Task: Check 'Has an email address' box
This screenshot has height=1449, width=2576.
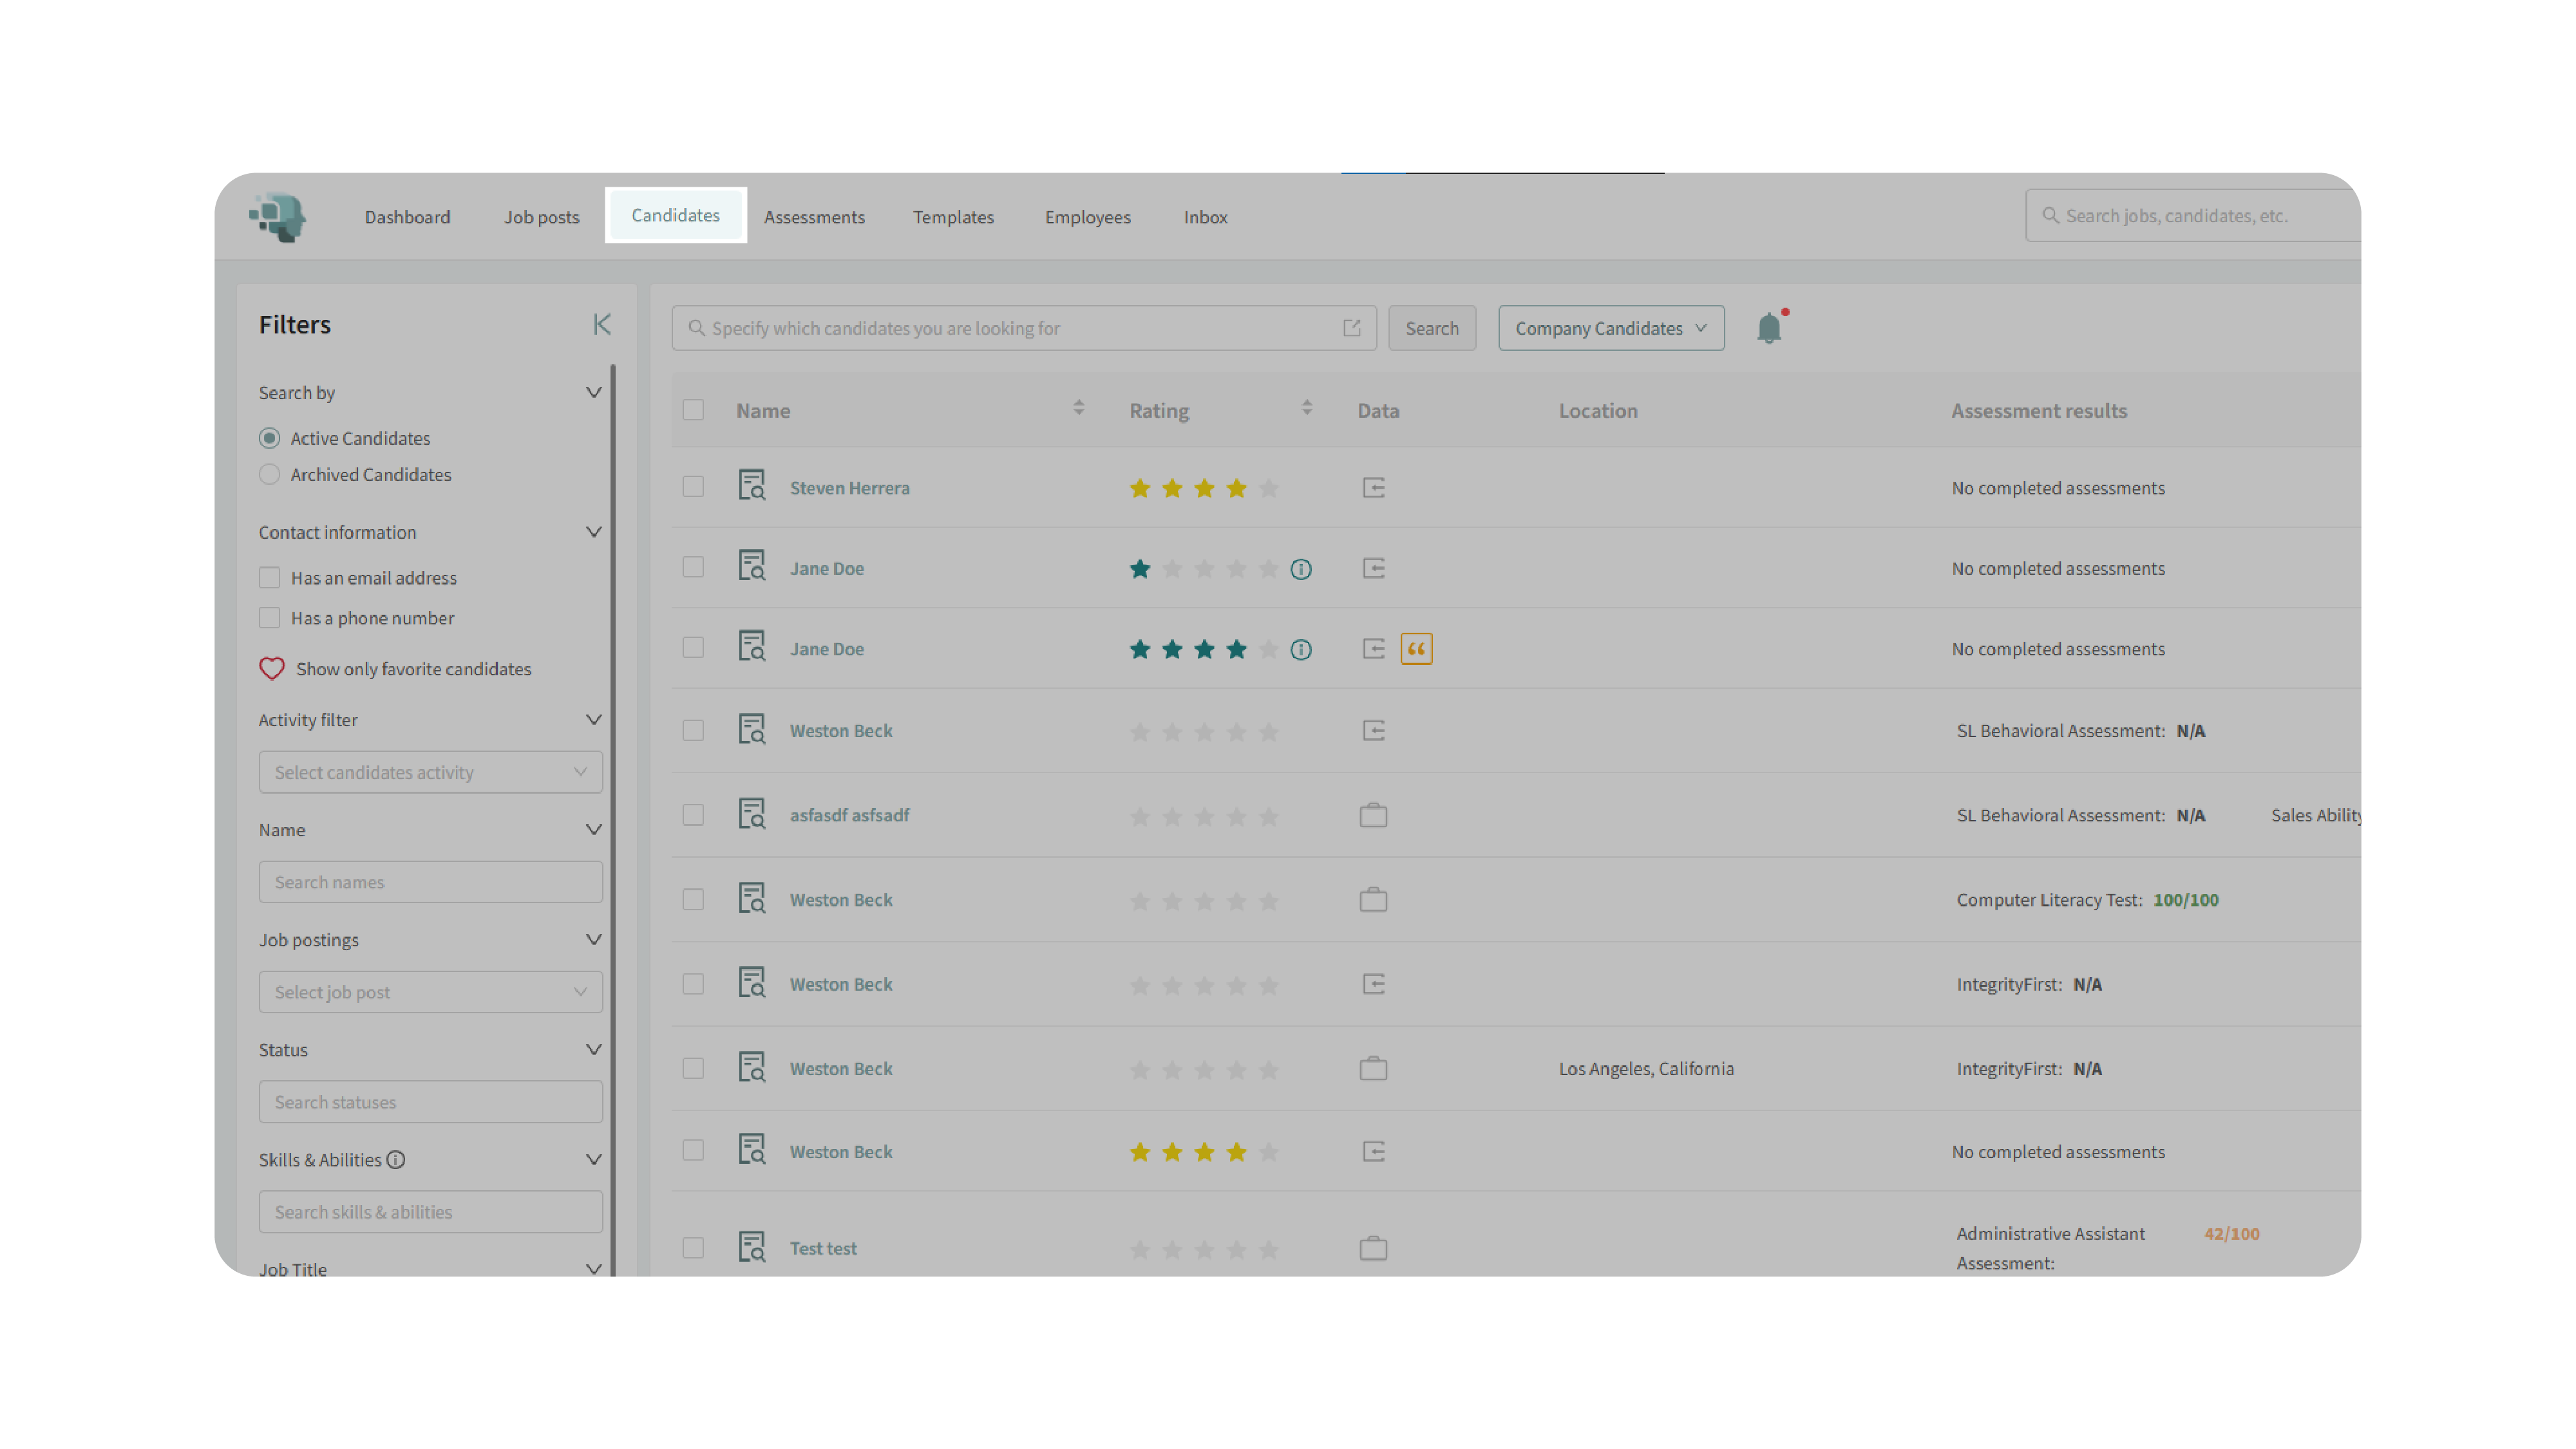Action: [x=269, y=577]
